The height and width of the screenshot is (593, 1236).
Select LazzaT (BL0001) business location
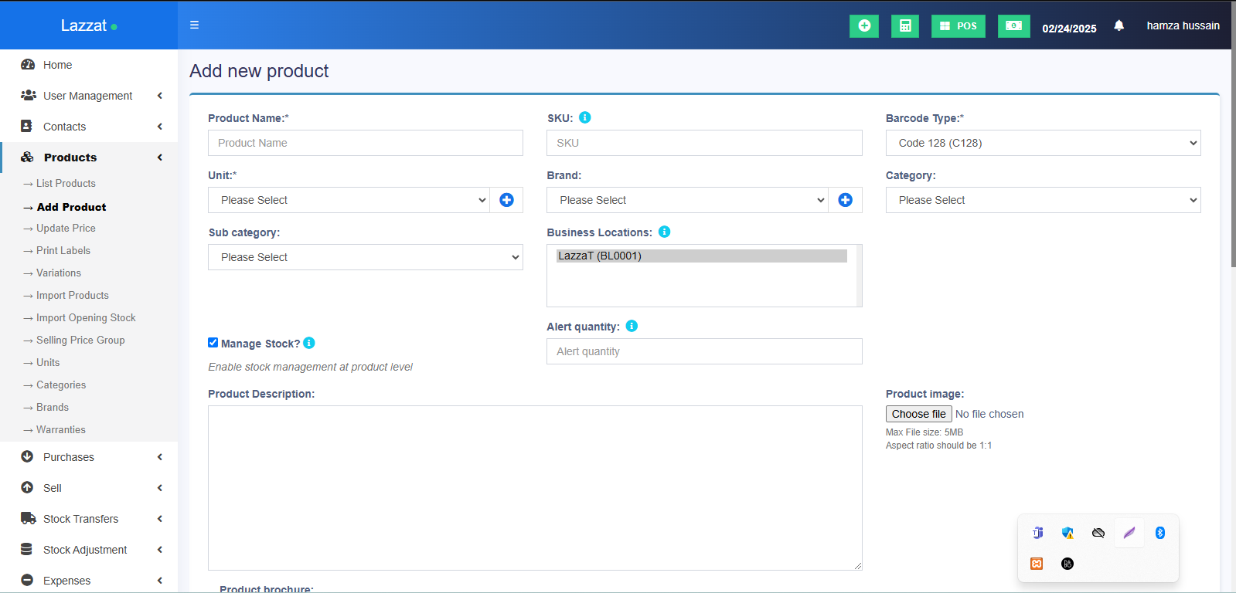point(701,256)
